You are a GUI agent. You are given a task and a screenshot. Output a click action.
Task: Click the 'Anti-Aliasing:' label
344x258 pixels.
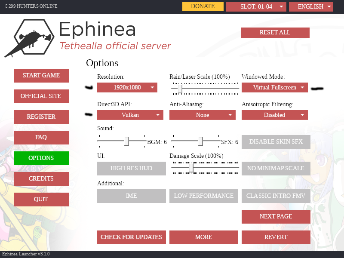[187, 104]
